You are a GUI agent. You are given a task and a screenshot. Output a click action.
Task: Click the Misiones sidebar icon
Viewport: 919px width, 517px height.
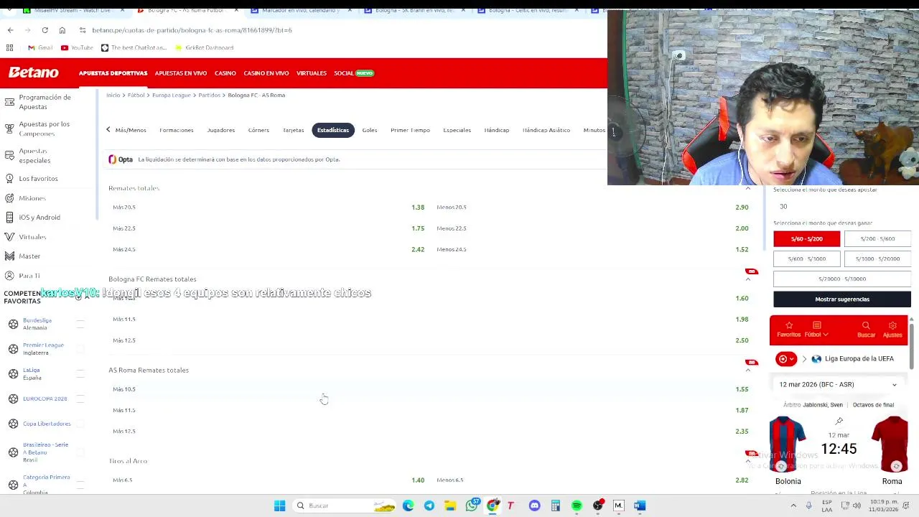click(x=9, y=197)
